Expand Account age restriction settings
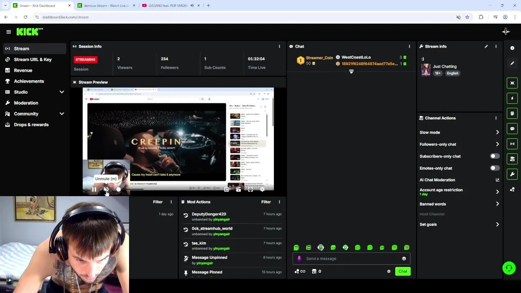The width and height of the screenshot is (521, 293). pos(497,192)
